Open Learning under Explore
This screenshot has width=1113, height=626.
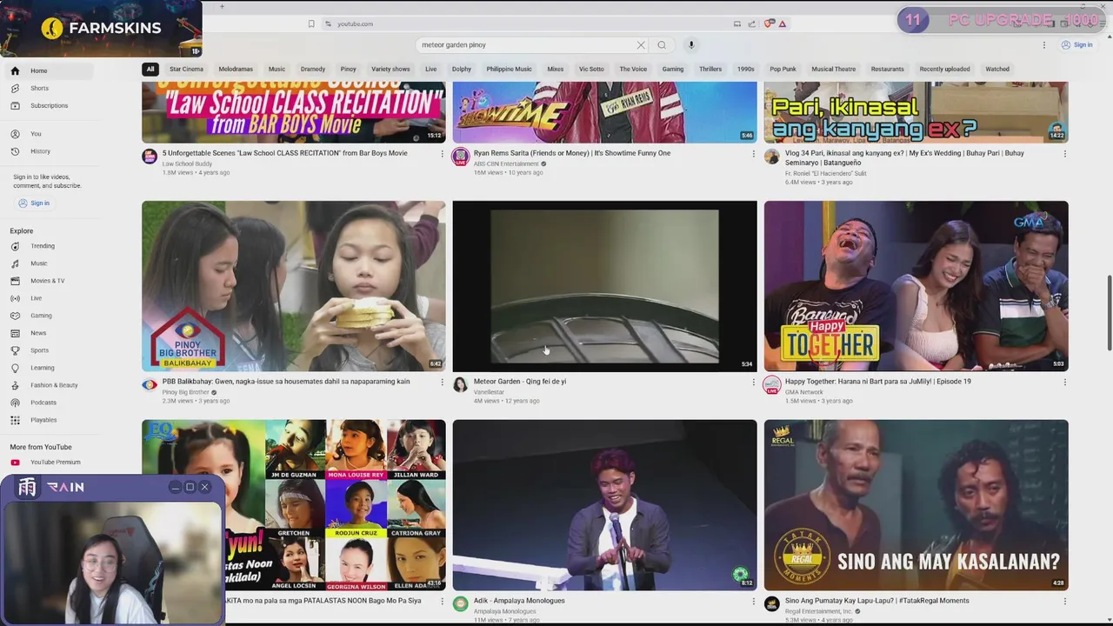tap(48, 368)
